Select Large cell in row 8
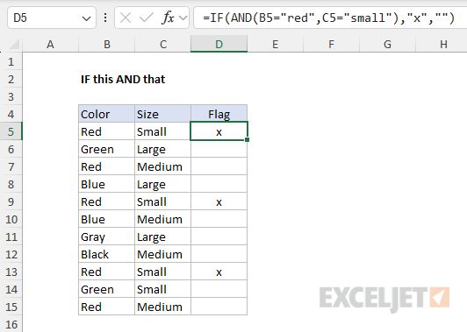Viewport: 467px width, 332px height. coord(163,184)
